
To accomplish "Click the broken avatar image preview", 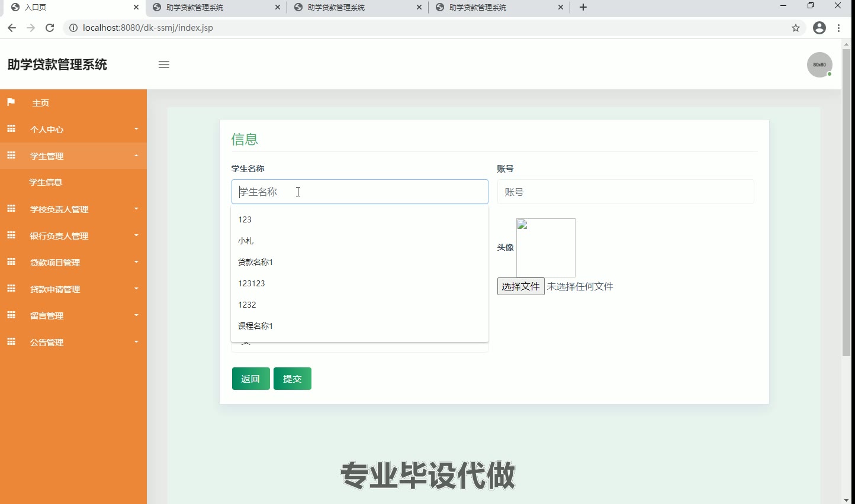I will tap(546, 248).
